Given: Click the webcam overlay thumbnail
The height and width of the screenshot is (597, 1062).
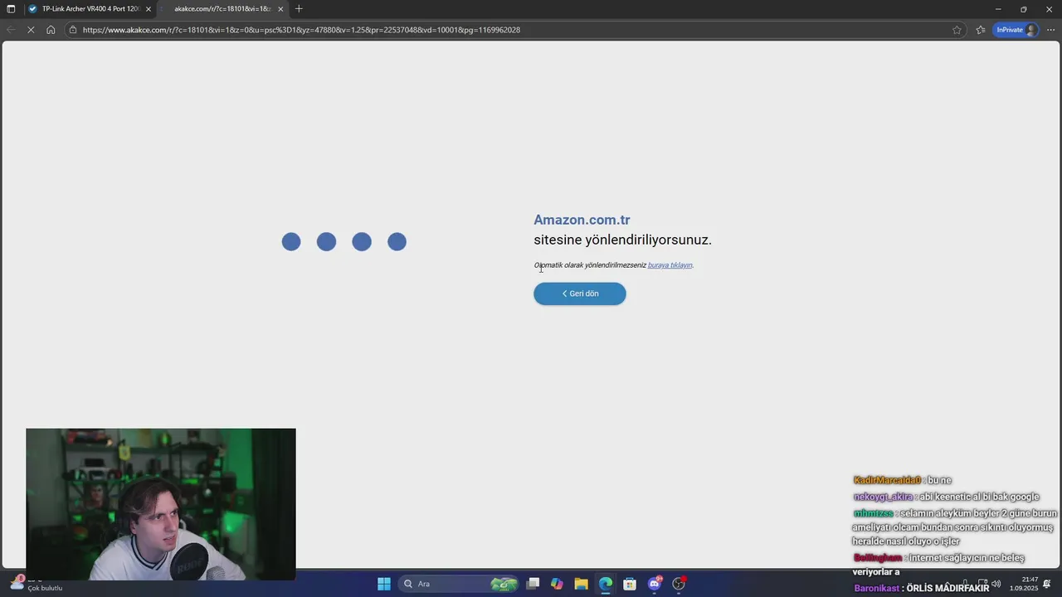Looking at the screenshot, I should [x=161, y=504].
